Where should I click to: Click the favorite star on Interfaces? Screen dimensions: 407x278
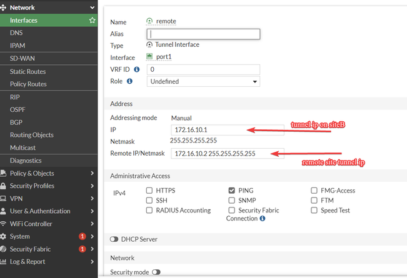[x=92, y=20]
